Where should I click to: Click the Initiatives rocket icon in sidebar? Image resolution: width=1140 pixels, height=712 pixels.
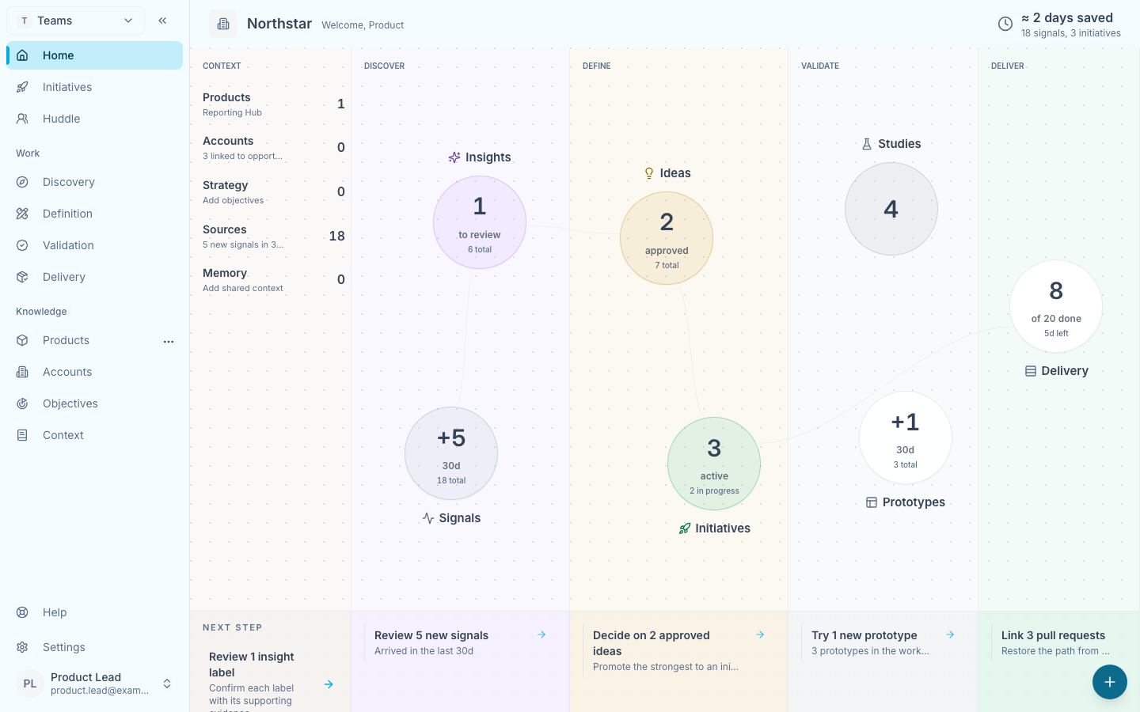click(22, 87)
